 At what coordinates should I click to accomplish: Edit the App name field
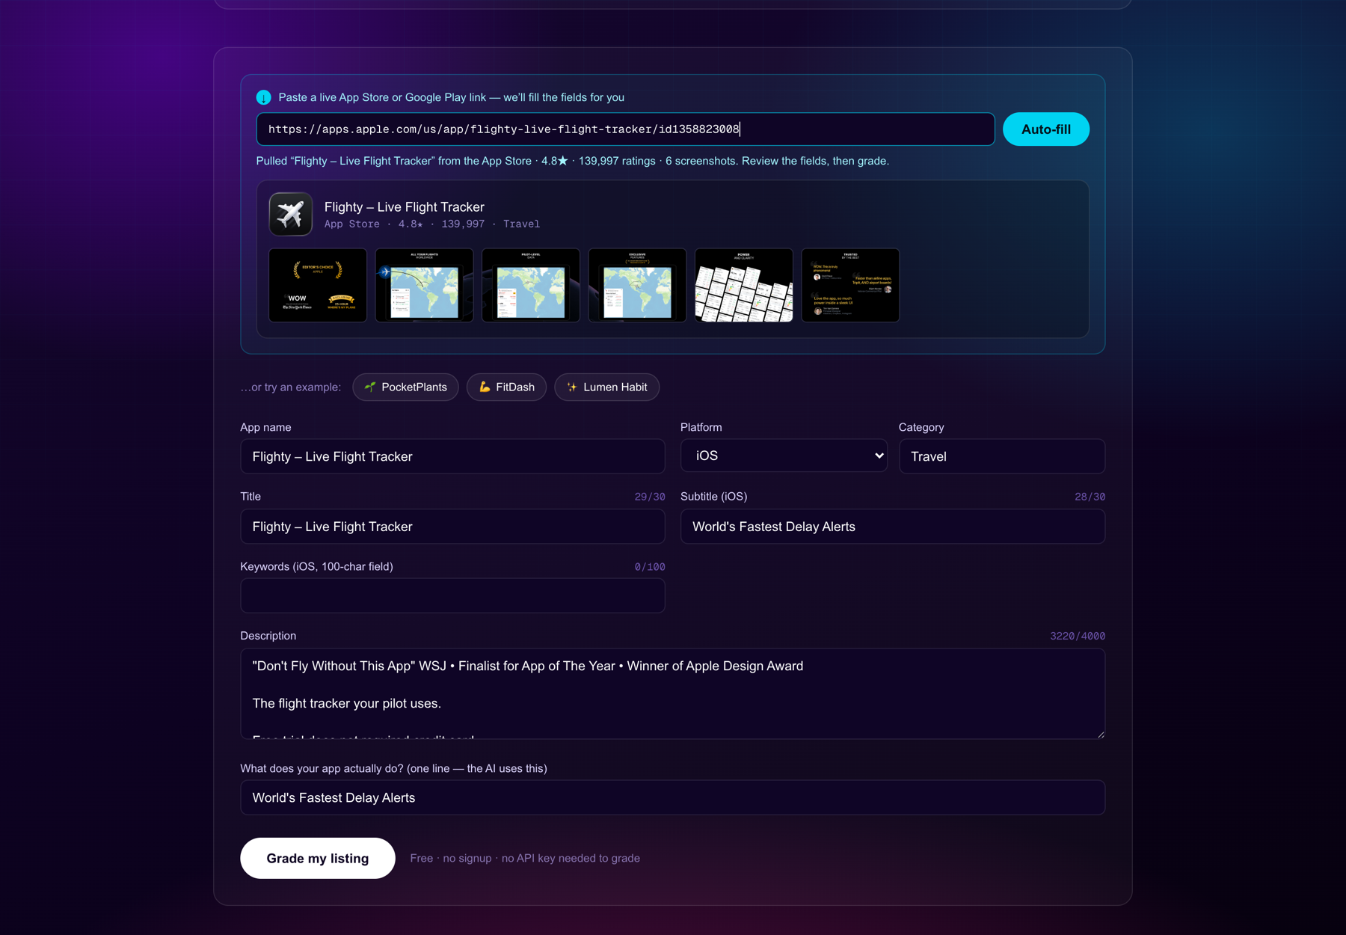coord(452,456)
